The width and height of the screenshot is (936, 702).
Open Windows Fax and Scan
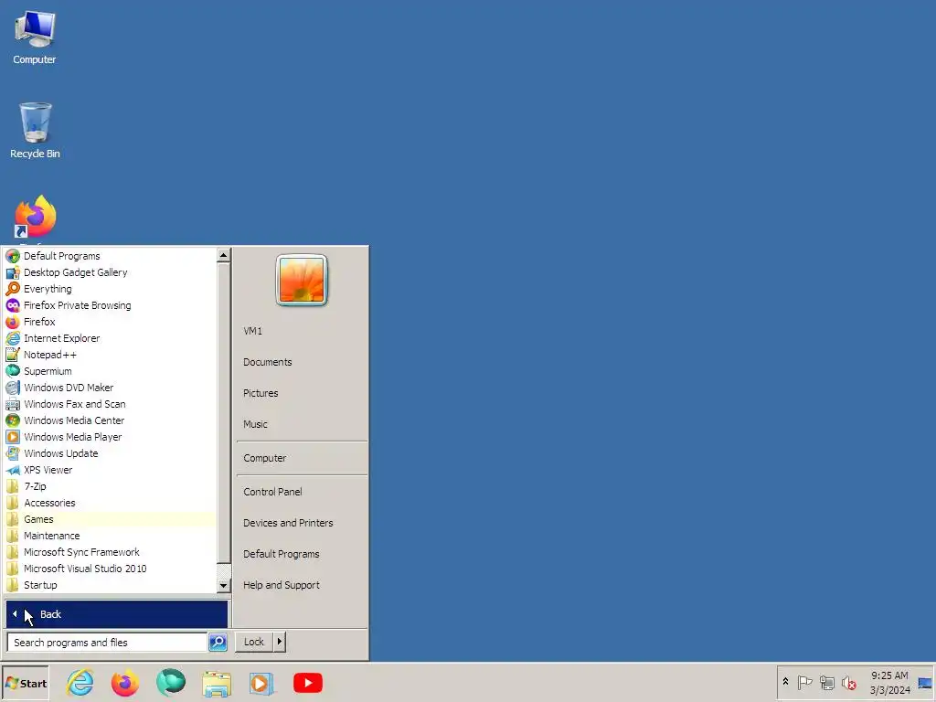pos(111,404)
